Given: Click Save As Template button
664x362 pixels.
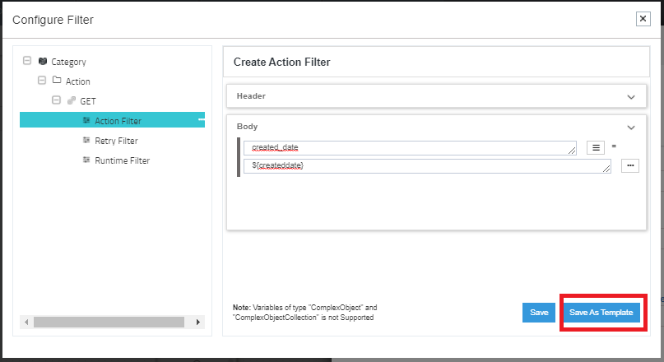Looking at the screenshot, I should [601, 313].
